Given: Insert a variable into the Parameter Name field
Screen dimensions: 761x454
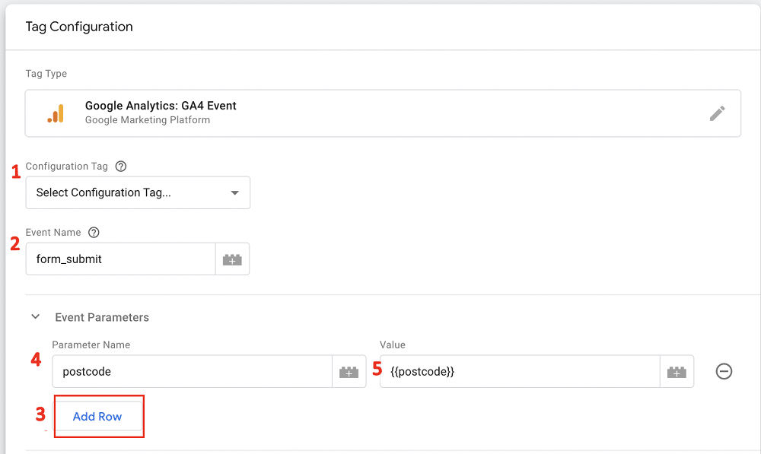Looking at the screenshot, I should 349,371.
